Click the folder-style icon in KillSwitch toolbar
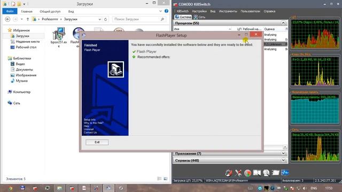Screen dimensions: 342x192 [276, 173]
